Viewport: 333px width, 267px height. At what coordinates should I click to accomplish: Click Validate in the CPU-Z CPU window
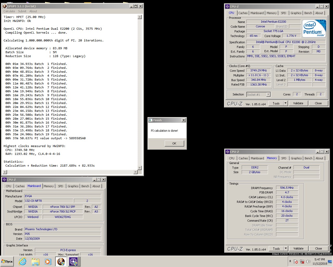(x=298, y=103)
